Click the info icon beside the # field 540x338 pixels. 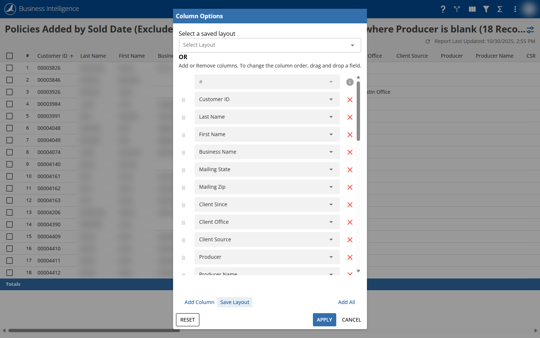tap(350, 82)
